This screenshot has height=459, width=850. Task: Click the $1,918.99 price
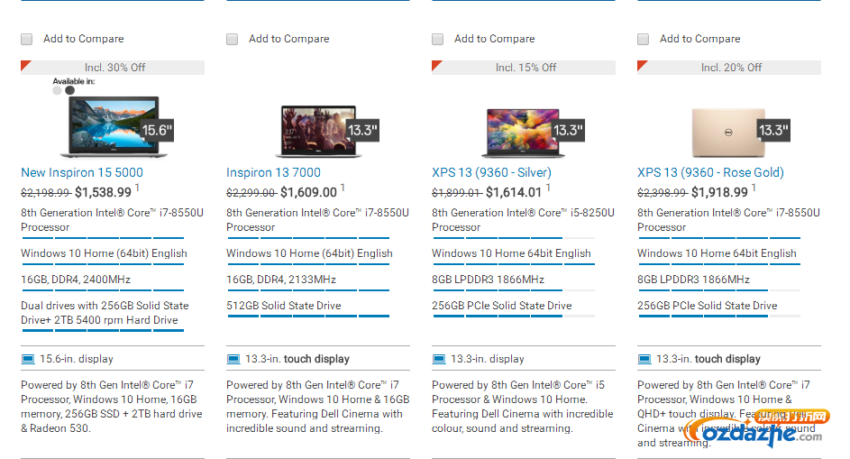tap(719, 193)
